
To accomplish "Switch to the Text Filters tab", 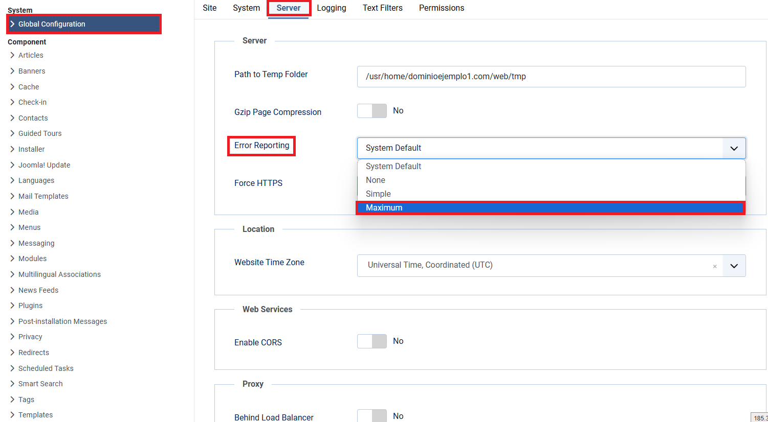I will [x=383, y=8].
